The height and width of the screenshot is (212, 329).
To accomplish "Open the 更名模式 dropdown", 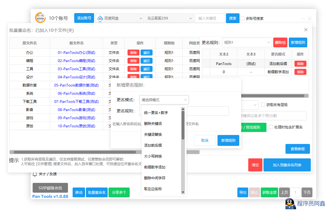I will [x=164, y=100].
